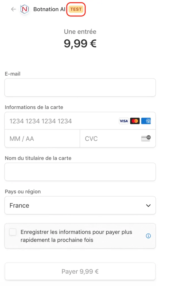Screen dimensions: 169x286
Task: Click the Botnation AI merchant name
Action: (x=49, y=9)
